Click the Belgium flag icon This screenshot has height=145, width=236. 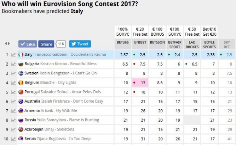pyautogui.click(x=21, y=83)
